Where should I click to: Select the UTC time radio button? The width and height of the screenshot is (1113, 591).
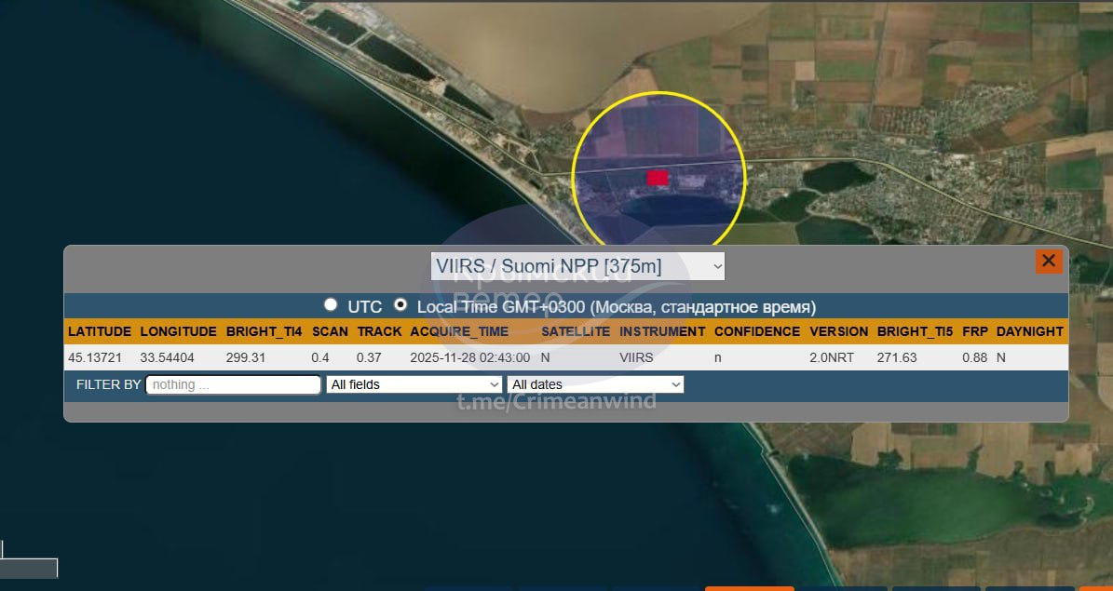click(x=331, y=305)
